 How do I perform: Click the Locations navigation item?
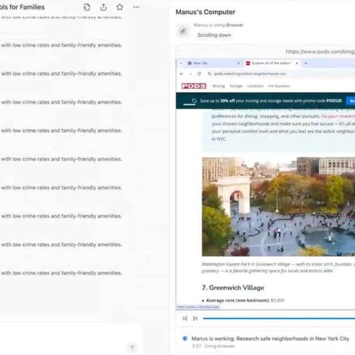tap(255, 86)
